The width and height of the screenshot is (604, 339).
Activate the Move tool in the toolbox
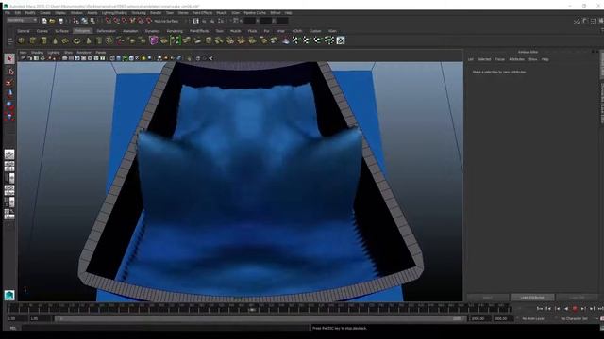[9, 93]
